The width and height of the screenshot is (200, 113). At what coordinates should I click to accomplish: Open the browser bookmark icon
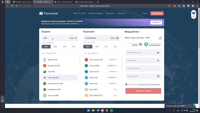[169, 6]
